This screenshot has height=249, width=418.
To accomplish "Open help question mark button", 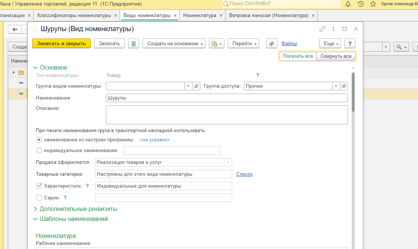I will [x=350, y=43].
